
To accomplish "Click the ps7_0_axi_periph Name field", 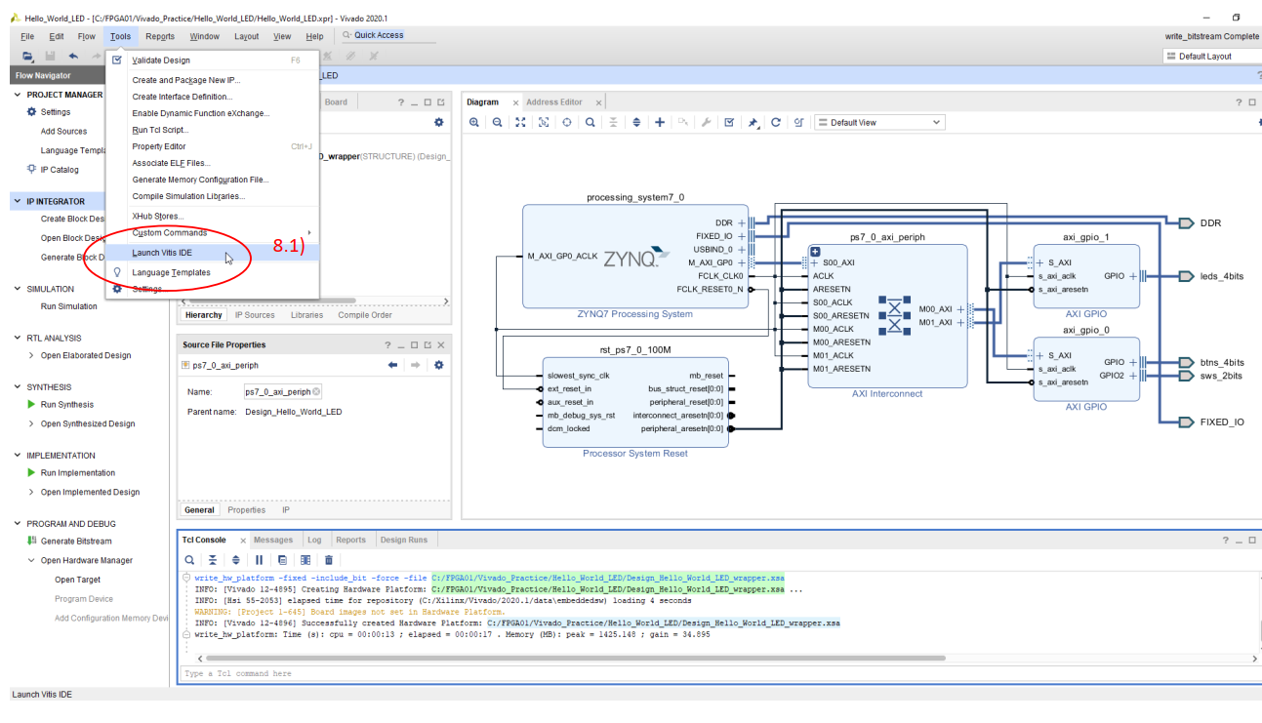I will pos(283,391).
